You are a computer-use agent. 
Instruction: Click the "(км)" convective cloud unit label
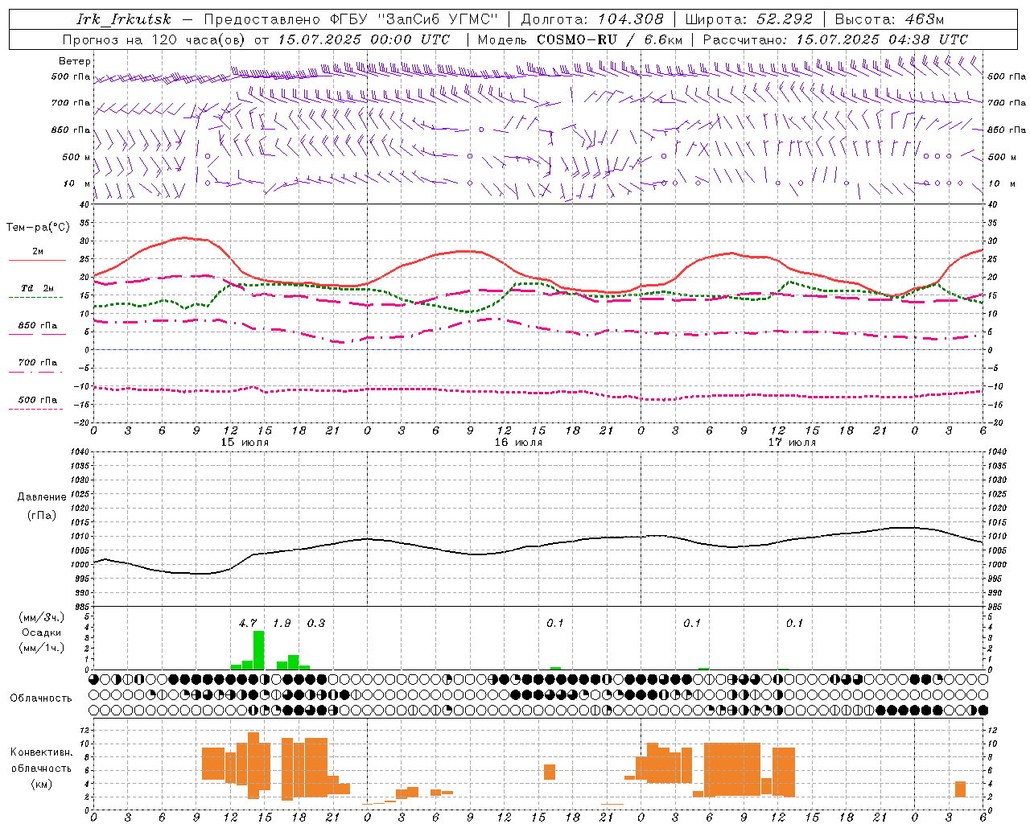point(42,784)
